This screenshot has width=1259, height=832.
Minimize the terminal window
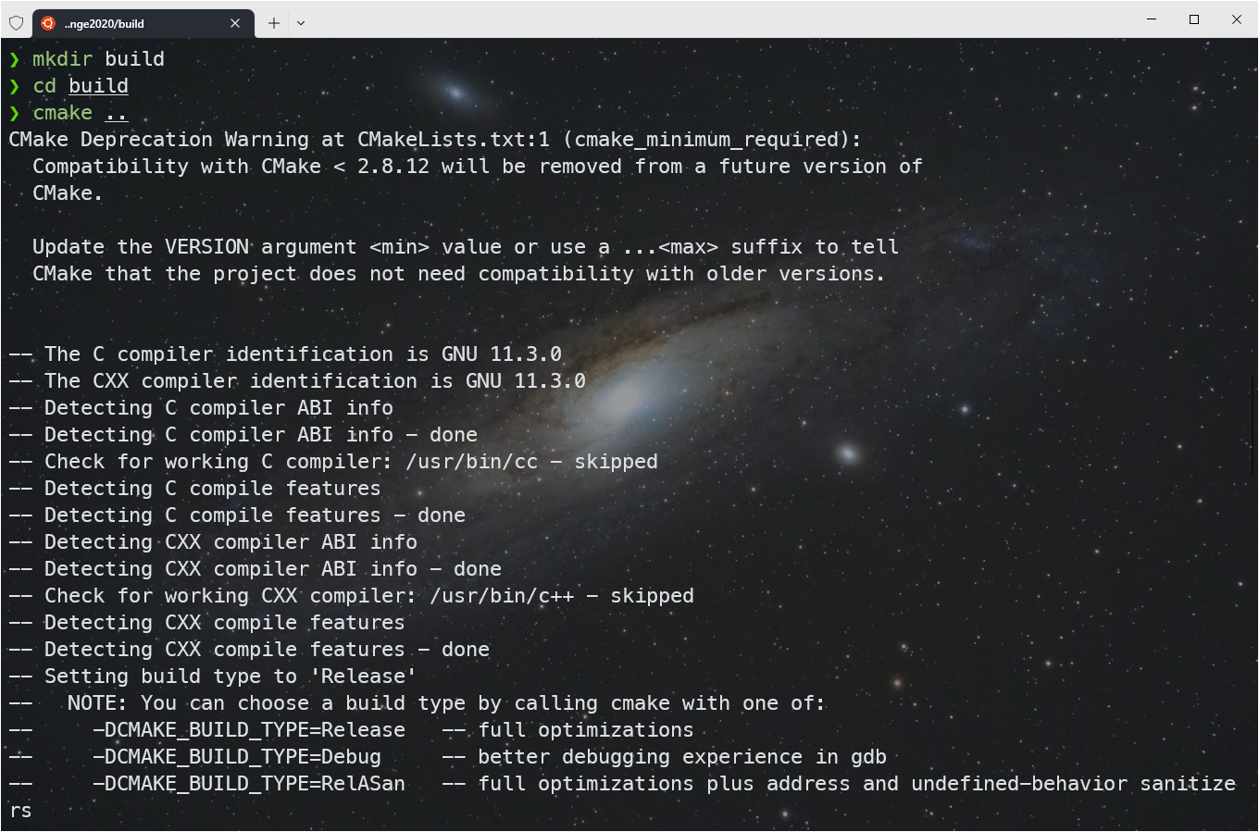[1152, 19]
